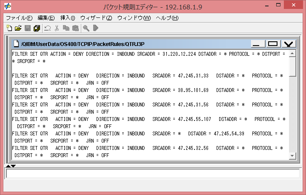Screen dimensions: 306x195
Task: Click the Cut scissors icon
Action: (57, 29)
